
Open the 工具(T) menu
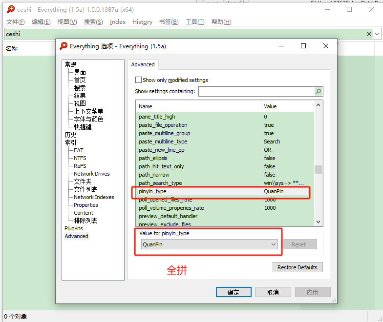coord(195,22)
